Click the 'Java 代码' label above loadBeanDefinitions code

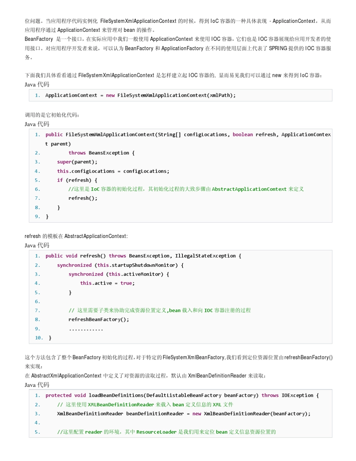(x=37, y=385)
